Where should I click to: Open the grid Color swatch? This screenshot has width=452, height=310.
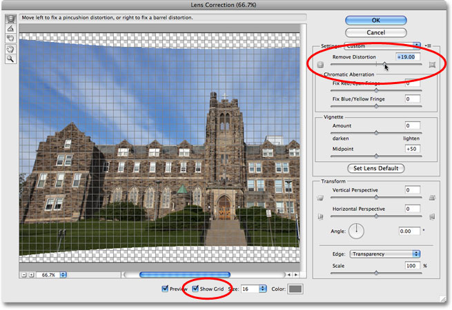(x=296, y=289)
